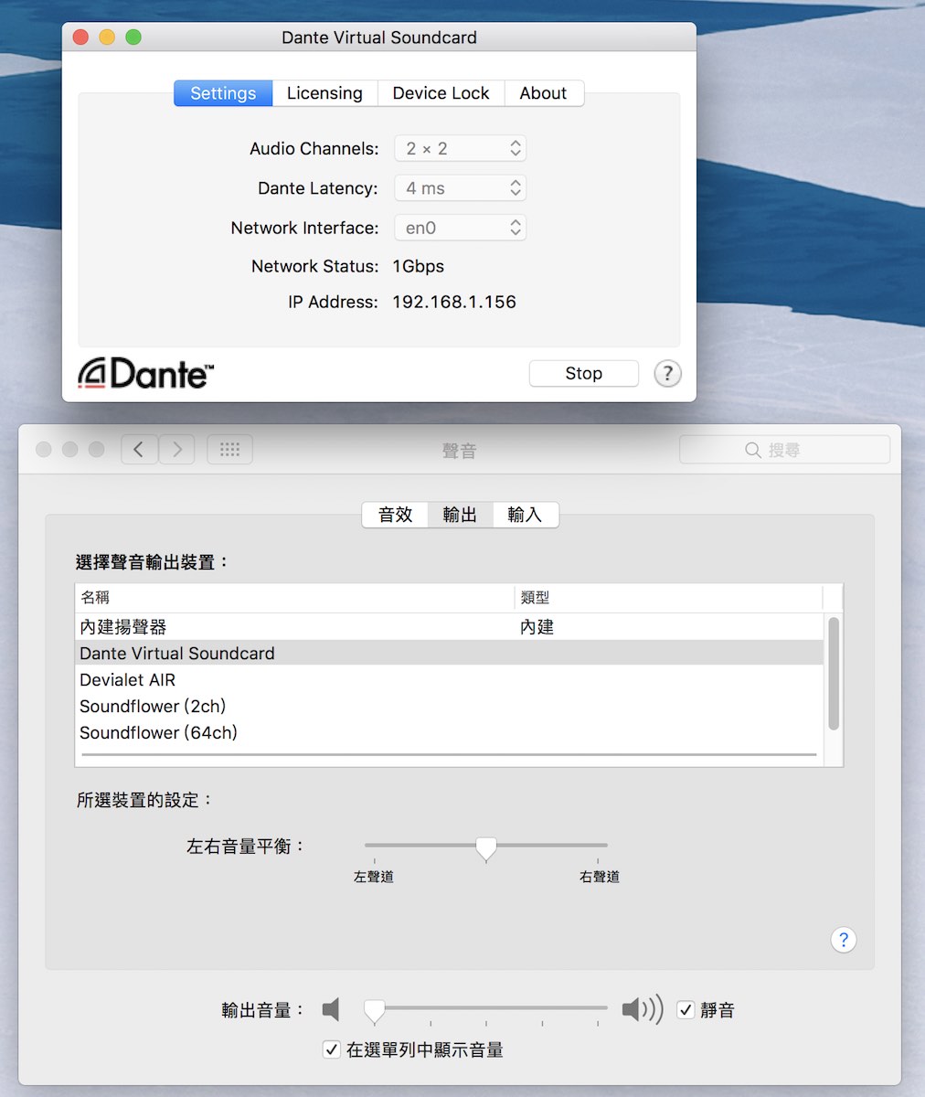The width and height of the screenshot is (925, 1097).
Task: Select Soundflower (64ch) output device
Action: [449, 733]
